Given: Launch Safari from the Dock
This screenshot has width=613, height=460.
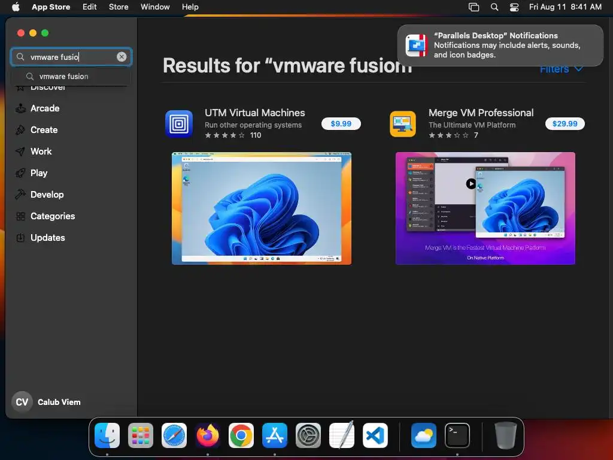Looking at the screenshot, I should tap(174, 435).
